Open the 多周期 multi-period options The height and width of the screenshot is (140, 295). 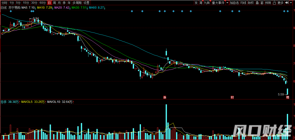[x=77, y=3]
